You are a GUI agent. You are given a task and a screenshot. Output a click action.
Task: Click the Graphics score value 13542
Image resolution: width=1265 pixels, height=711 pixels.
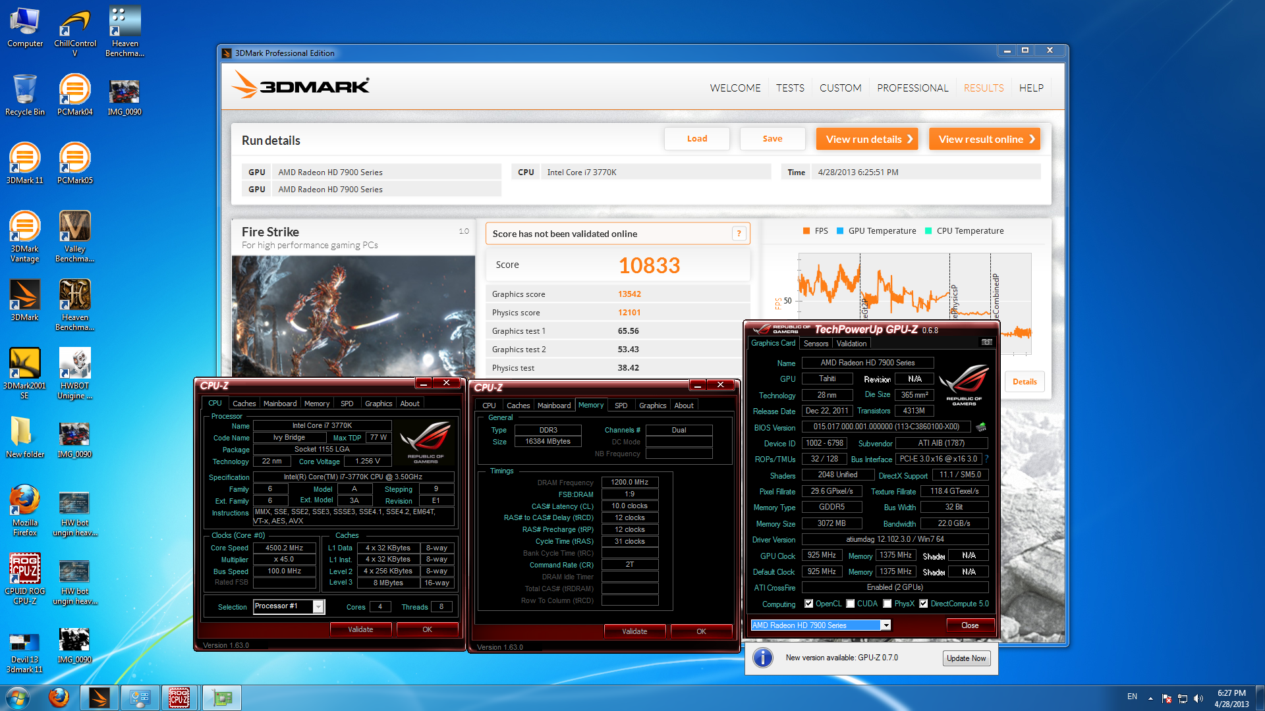pyautogui.click(x=629, y=294)
